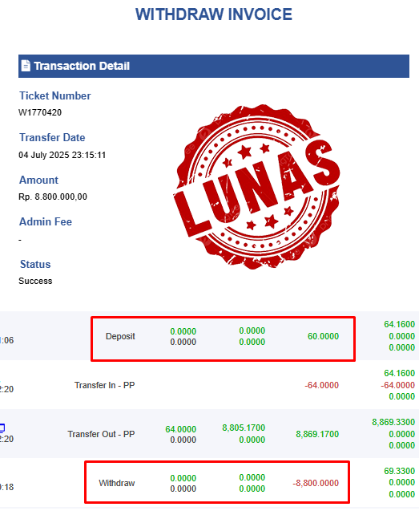Click the Admin Fee label
The image size is (419, 515).
click(46, 221)
